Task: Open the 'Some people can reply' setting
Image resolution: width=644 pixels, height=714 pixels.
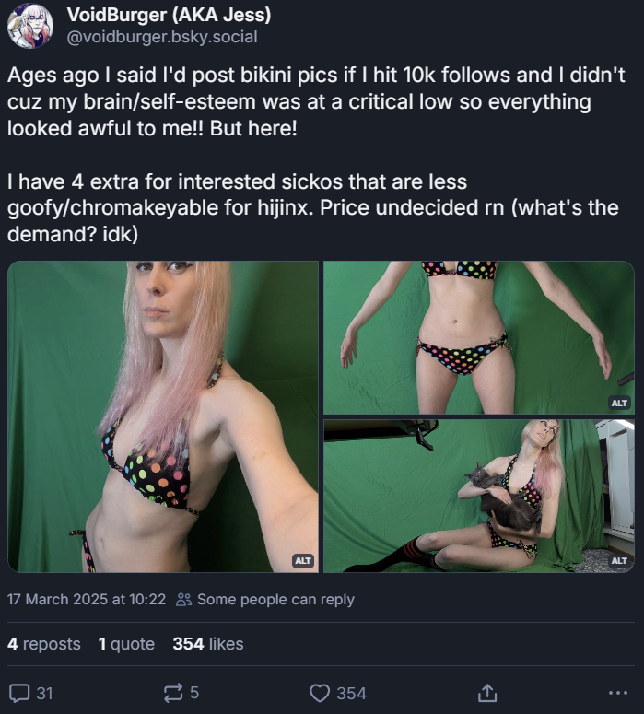Action: coord(275,599)
